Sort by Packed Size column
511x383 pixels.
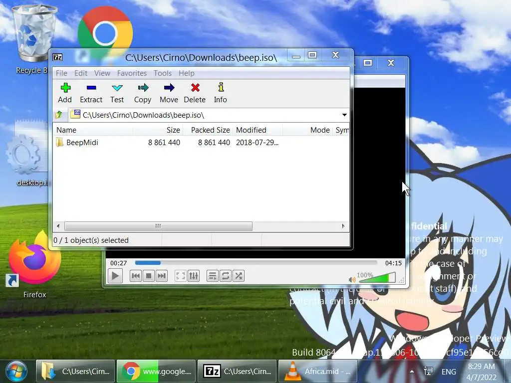click(208, 130)
